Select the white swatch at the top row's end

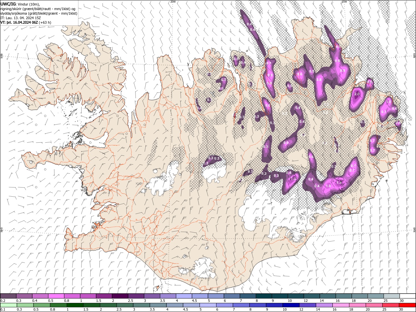[408, 296]
